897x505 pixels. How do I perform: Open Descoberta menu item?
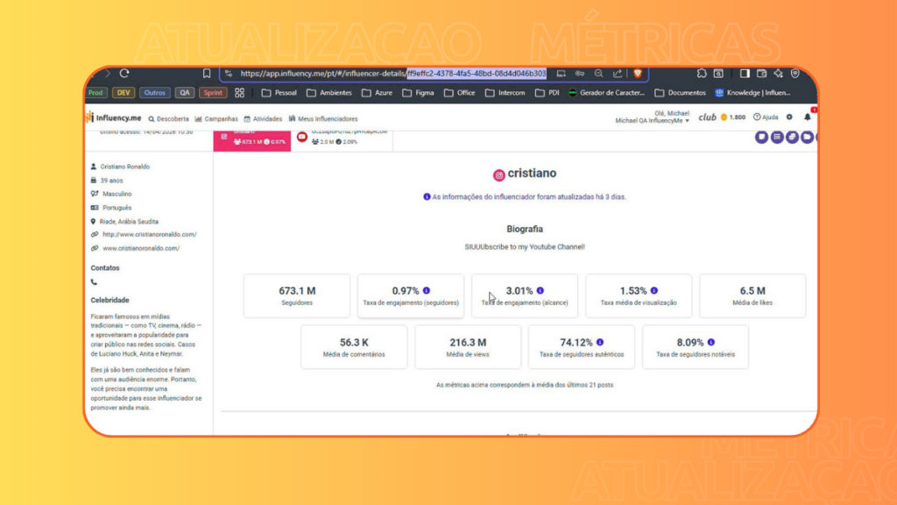169,119
